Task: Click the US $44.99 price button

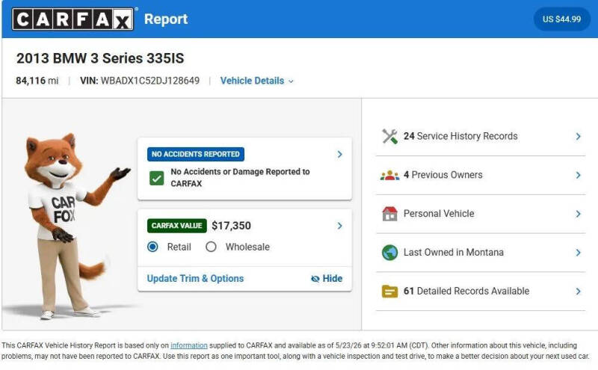Action: 562,19
